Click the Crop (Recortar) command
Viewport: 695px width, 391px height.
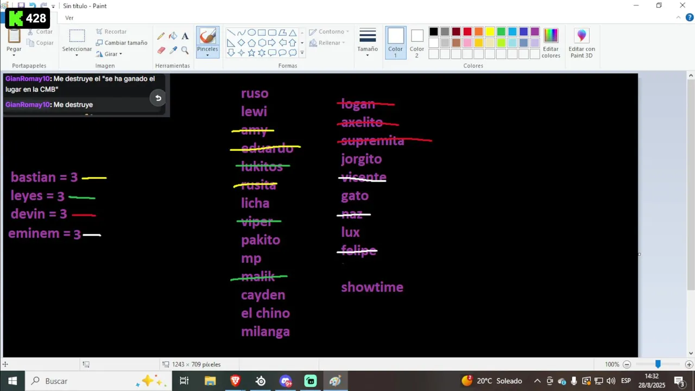tap(111, 31)
